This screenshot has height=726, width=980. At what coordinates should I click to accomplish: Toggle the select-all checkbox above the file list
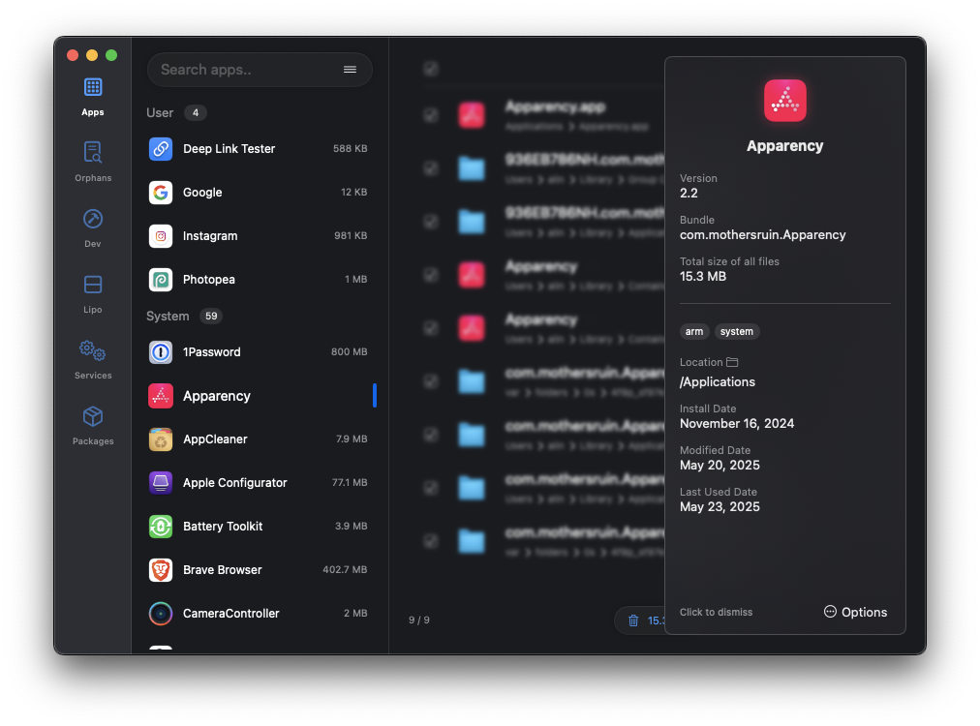click(x=431, y=68)
